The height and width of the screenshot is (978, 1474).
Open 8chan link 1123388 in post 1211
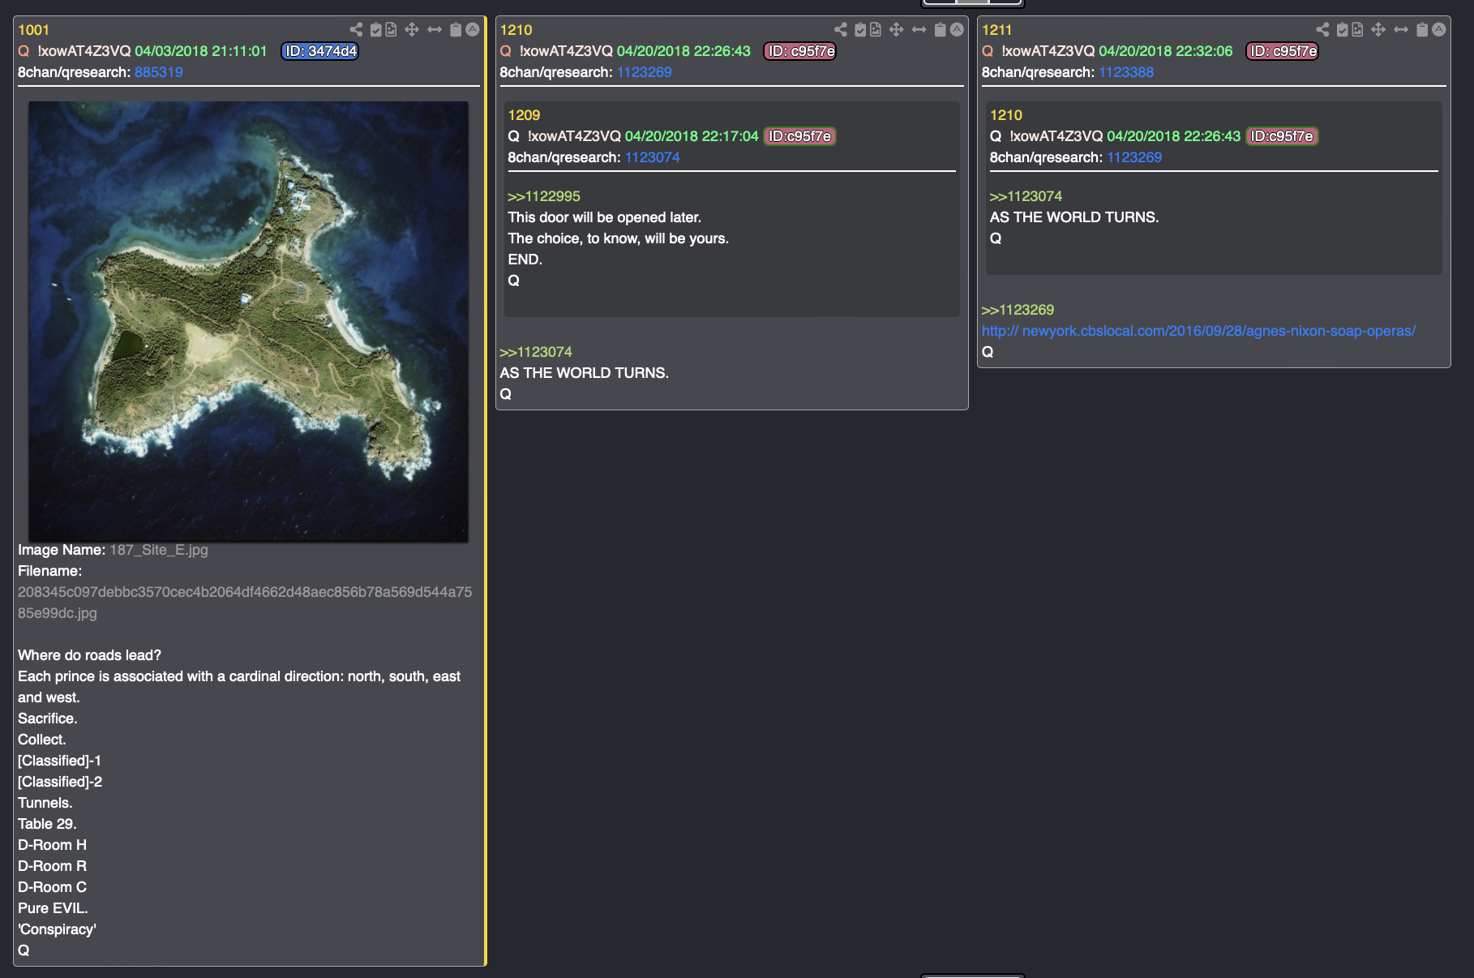pos(1126,72)
